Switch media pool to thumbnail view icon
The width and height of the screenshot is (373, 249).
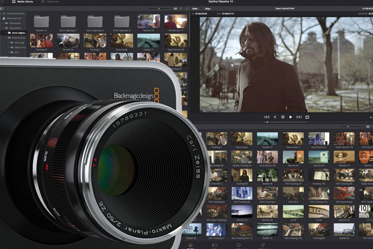[x=368, y=127]
